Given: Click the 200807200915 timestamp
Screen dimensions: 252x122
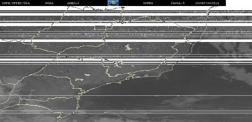Looking at the screenshot, I should tap(207, 3).
